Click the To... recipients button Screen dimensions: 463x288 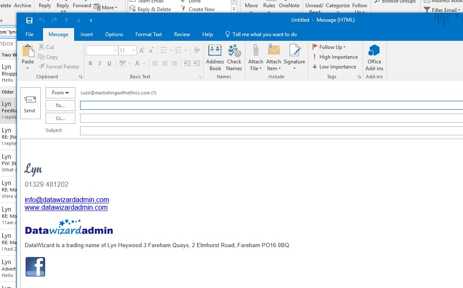[x=60, y=106]
